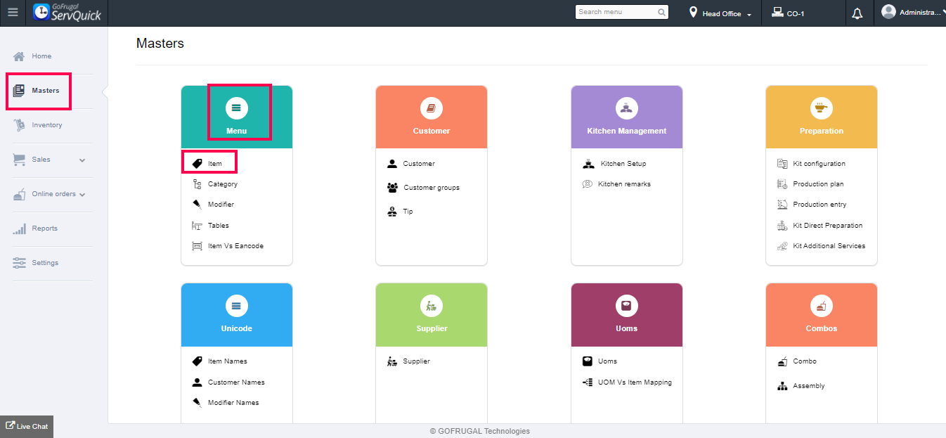
Task: Click the Settings sliders icon in sidebar
Action: [19, 263]
